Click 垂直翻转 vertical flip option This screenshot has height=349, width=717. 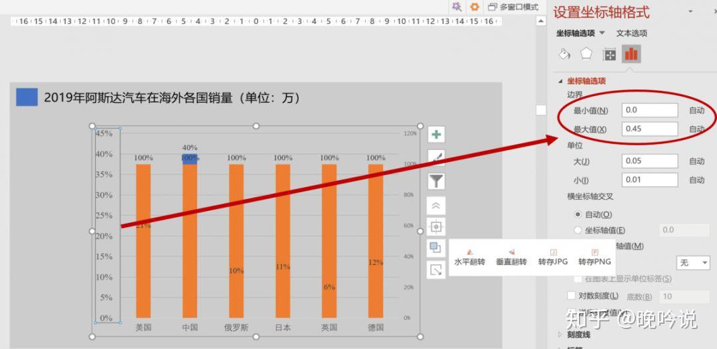511,257
